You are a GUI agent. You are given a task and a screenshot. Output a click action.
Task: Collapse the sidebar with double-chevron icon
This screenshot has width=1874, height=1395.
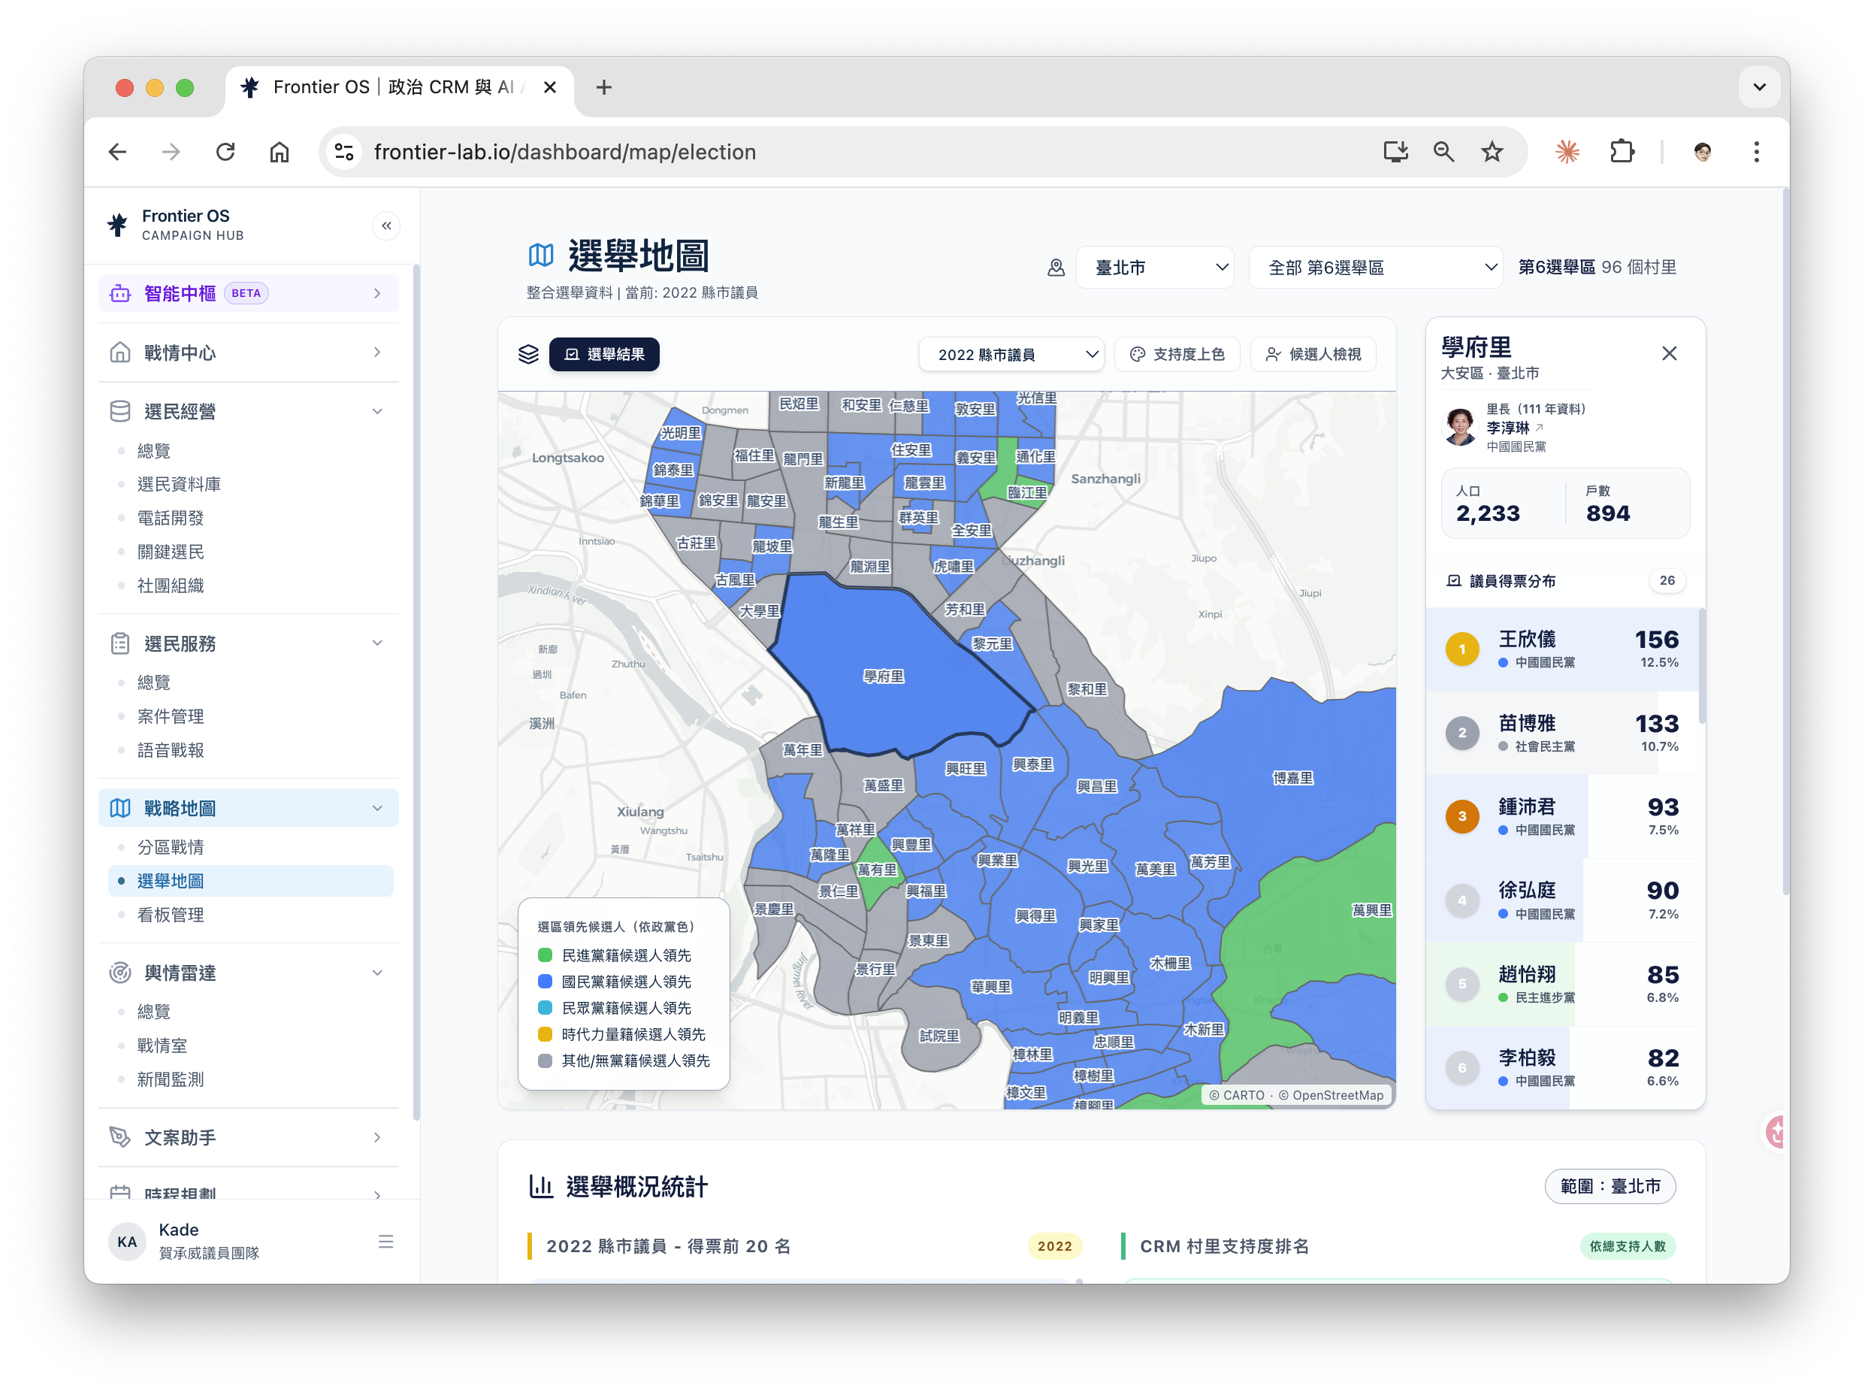(385, 225)
